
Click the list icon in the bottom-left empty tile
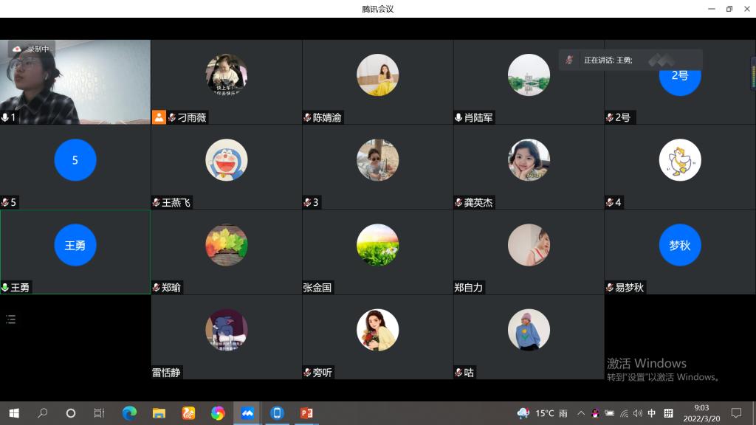point(10,319)
